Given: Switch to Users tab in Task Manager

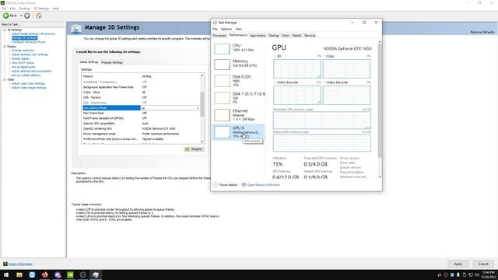Looking at the screenshot, I should click(286, 36).
